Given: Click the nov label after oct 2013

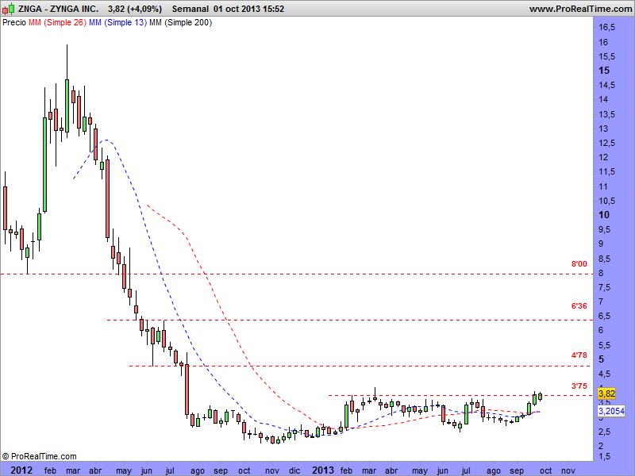Looking at the screenshot, I should [x=568, y=470].
